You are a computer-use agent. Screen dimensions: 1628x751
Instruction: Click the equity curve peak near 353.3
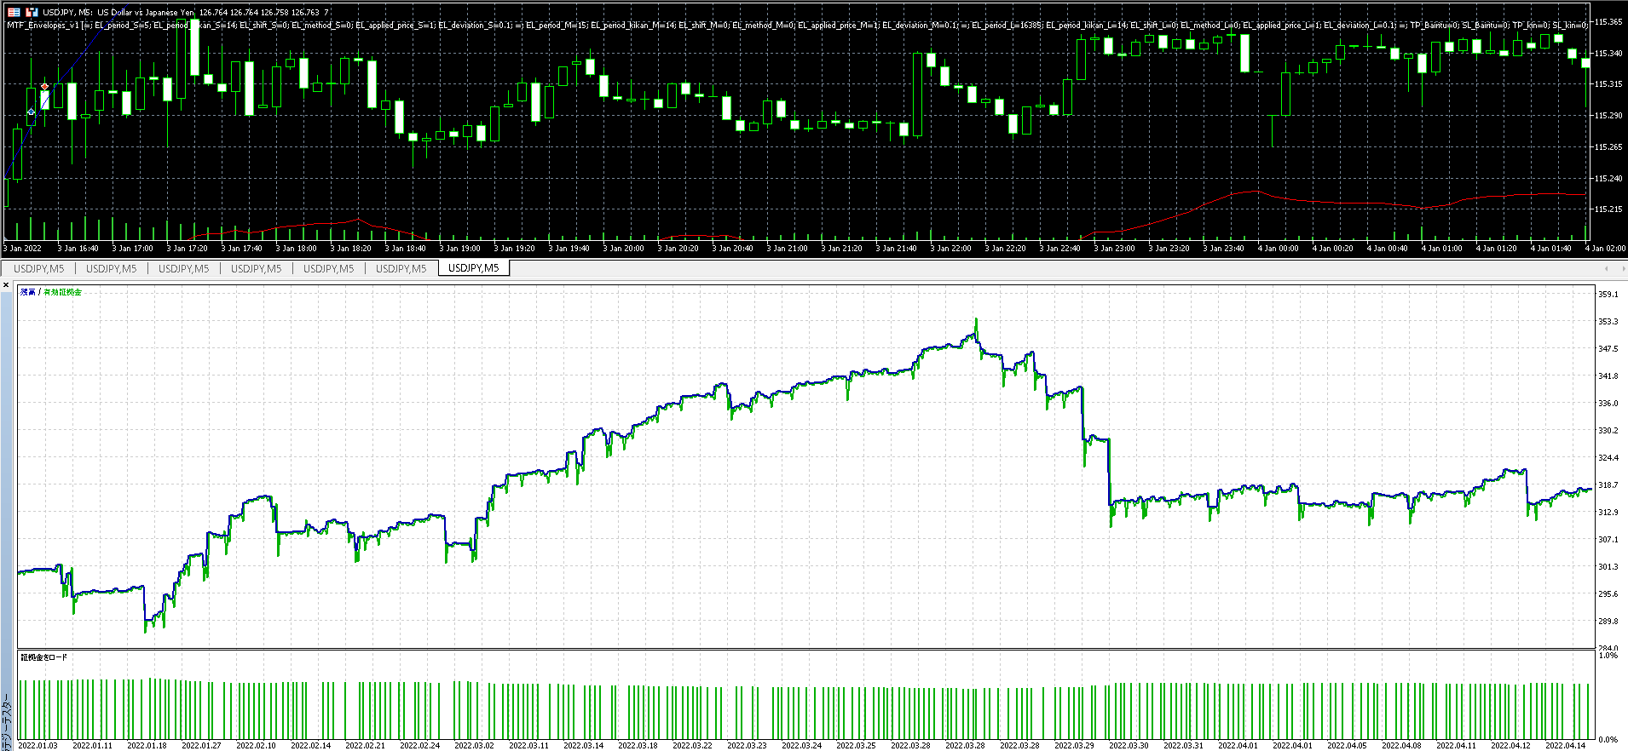pyautogui.click(x=976, y=322)
